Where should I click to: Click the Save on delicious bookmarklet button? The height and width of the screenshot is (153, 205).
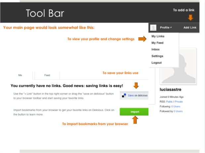click(134, 95)
